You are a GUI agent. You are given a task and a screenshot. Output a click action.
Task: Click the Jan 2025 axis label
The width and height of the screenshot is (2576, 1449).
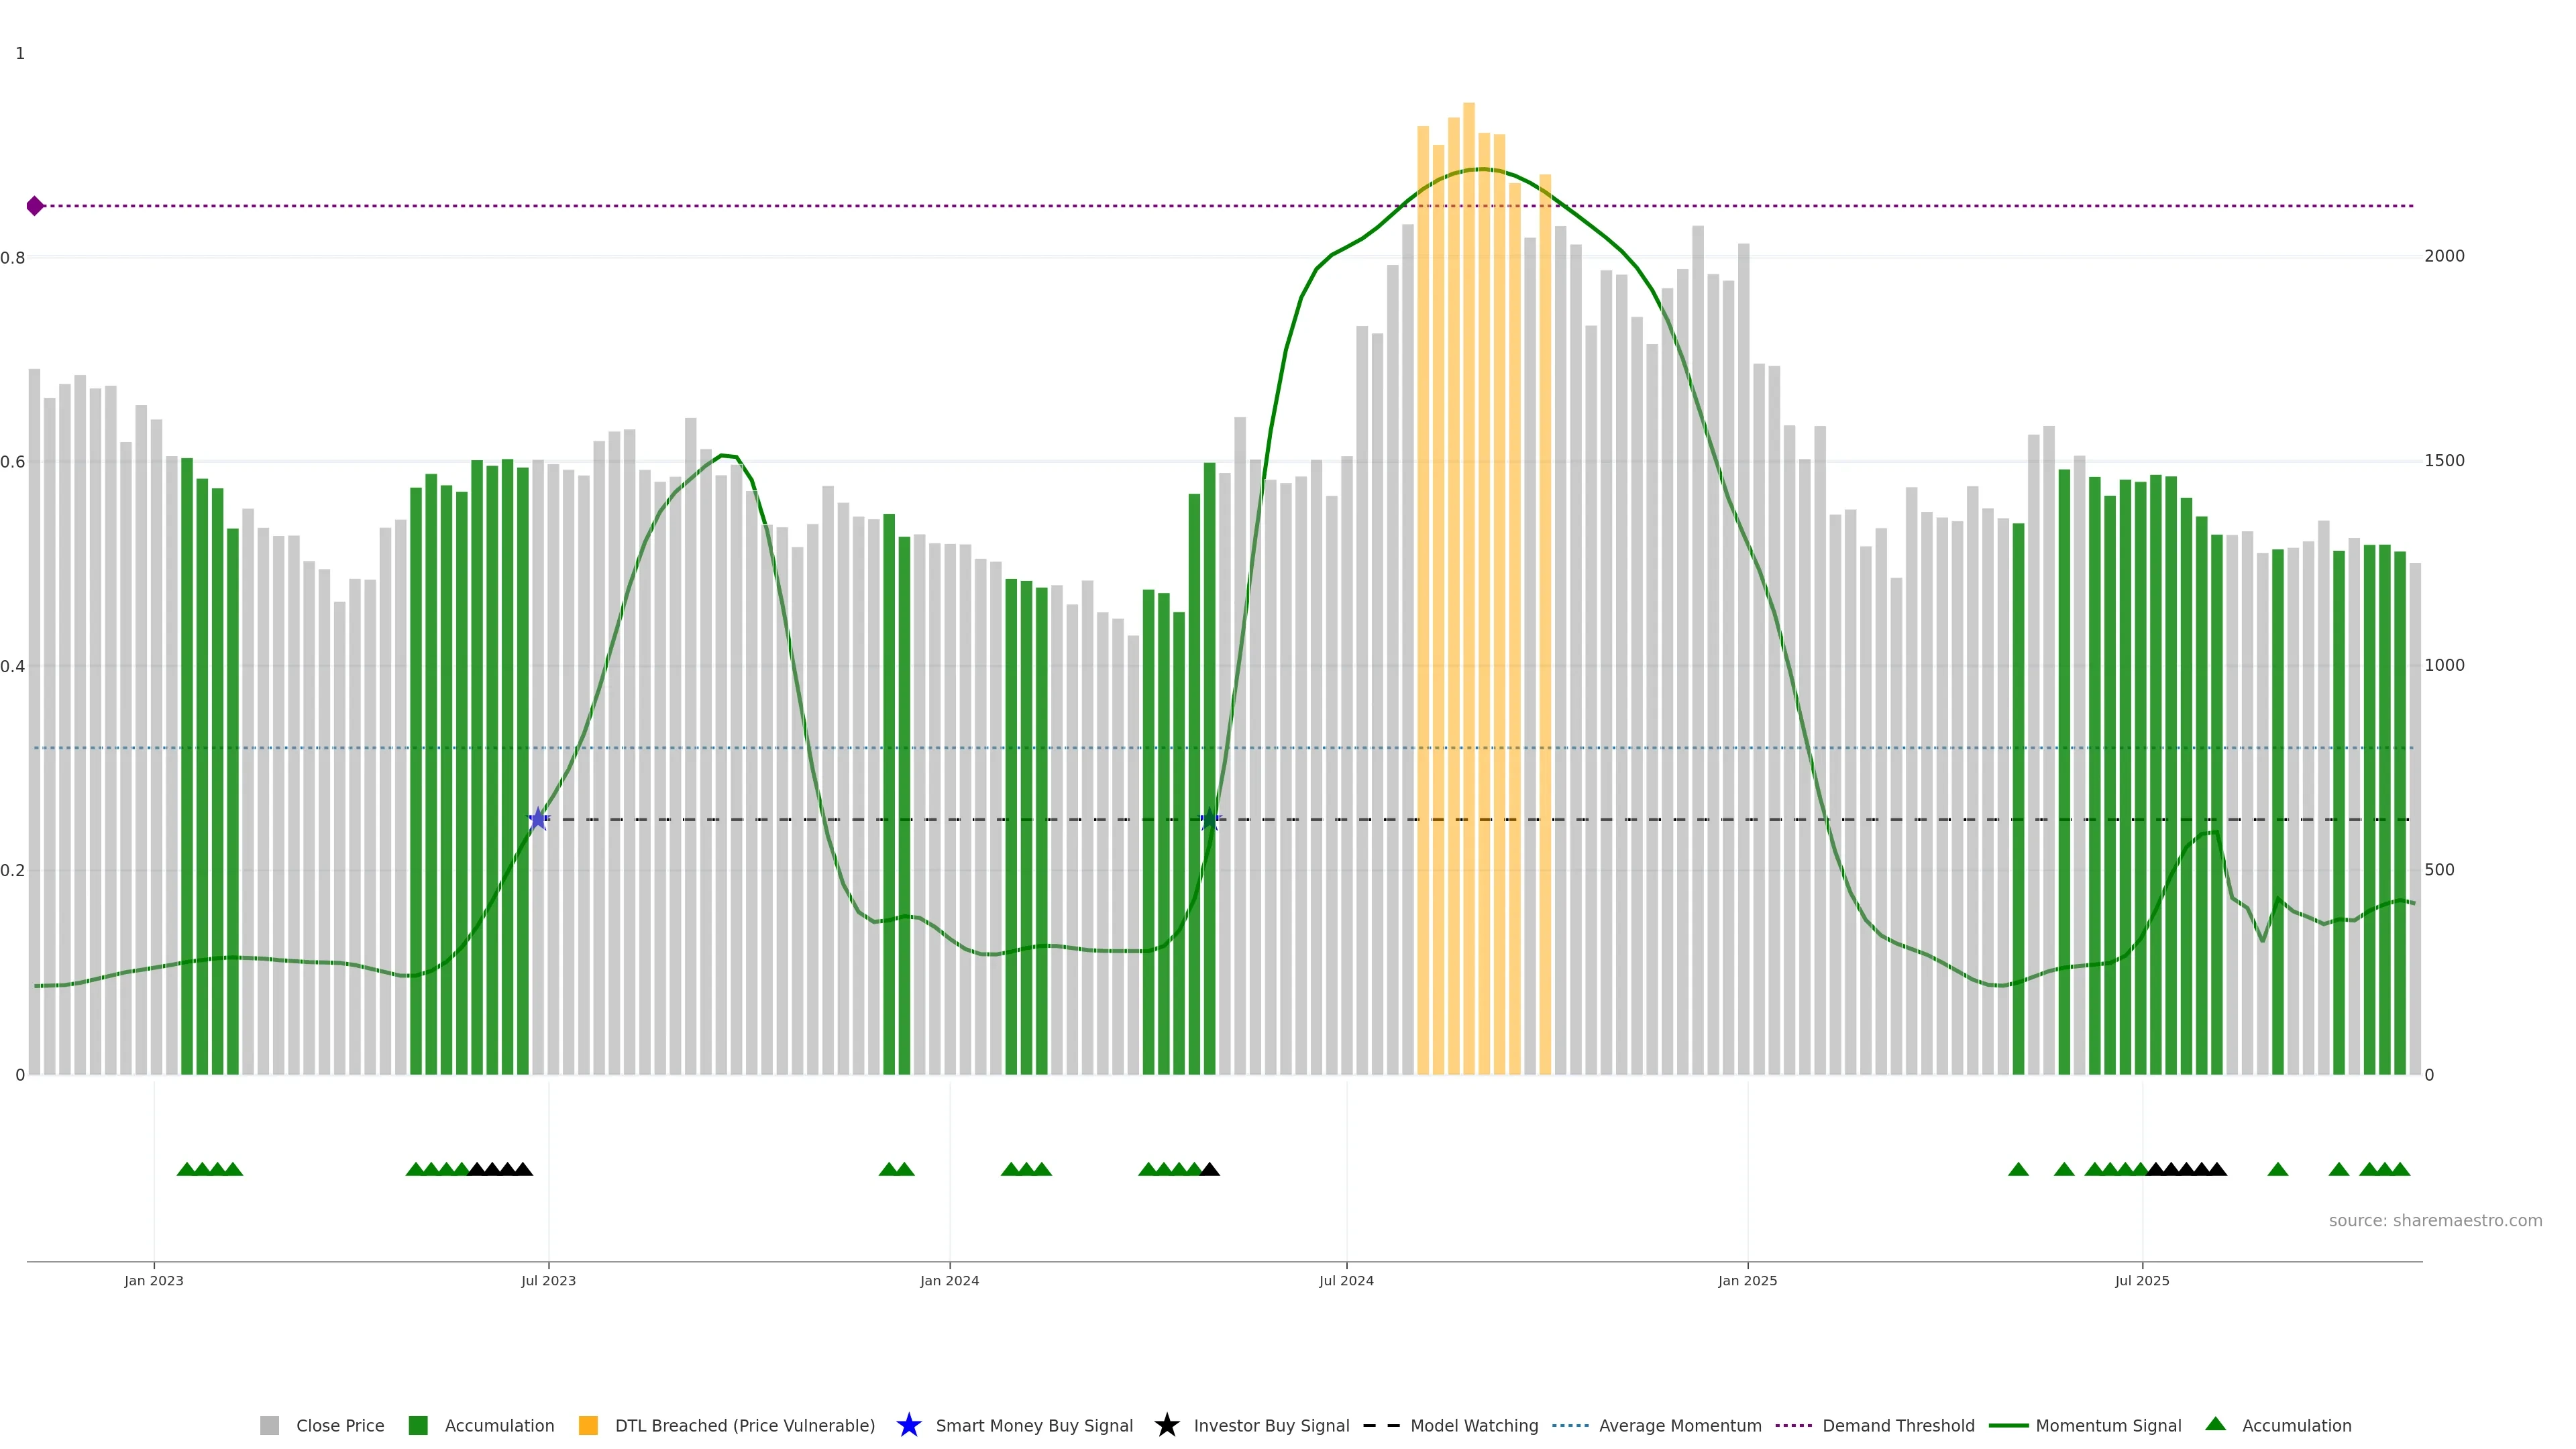[x=1747, y=1280]
